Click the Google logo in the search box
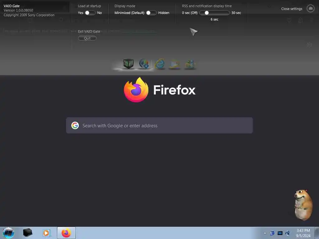 click(75, 125)
